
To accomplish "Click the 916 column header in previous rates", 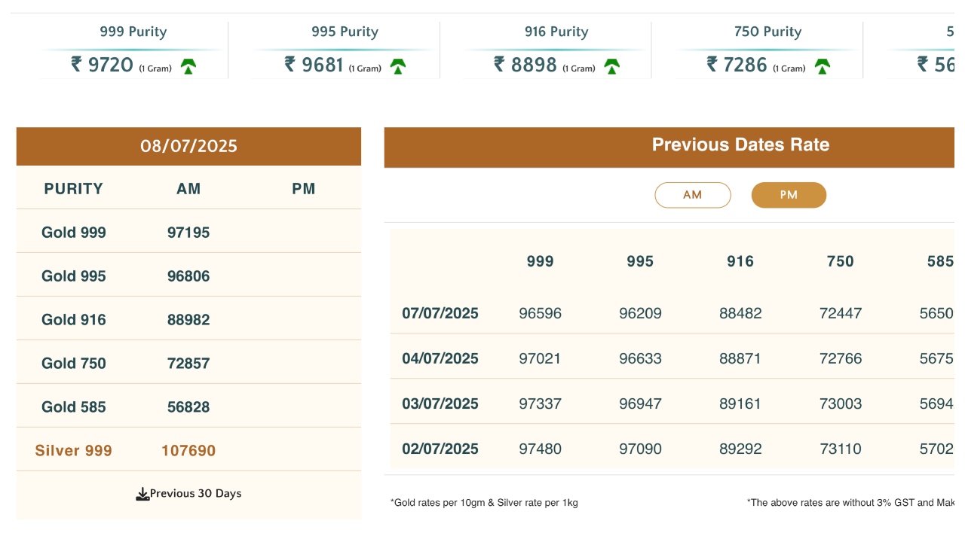I will (x=740, y=261).
